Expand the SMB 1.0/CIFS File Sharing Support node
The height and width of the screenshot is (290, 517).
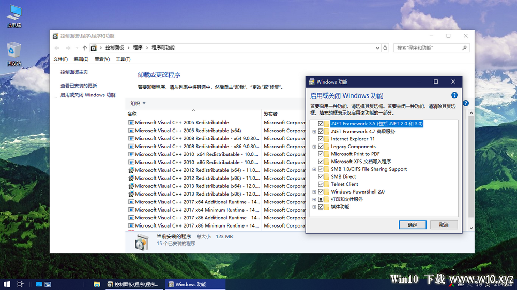click(x=314, y=170)
